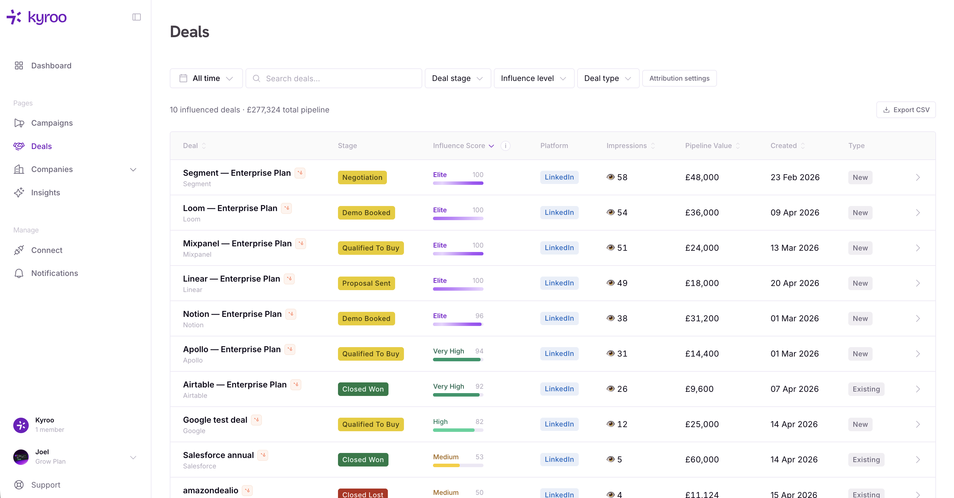954x498 pixels.
Task: Open Insights in the sidebar
Action: coord(45,193)
